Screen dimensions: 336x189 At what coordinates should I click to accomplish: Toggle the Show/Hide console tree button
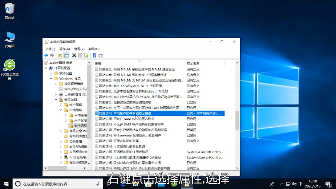tap(66, 56)
